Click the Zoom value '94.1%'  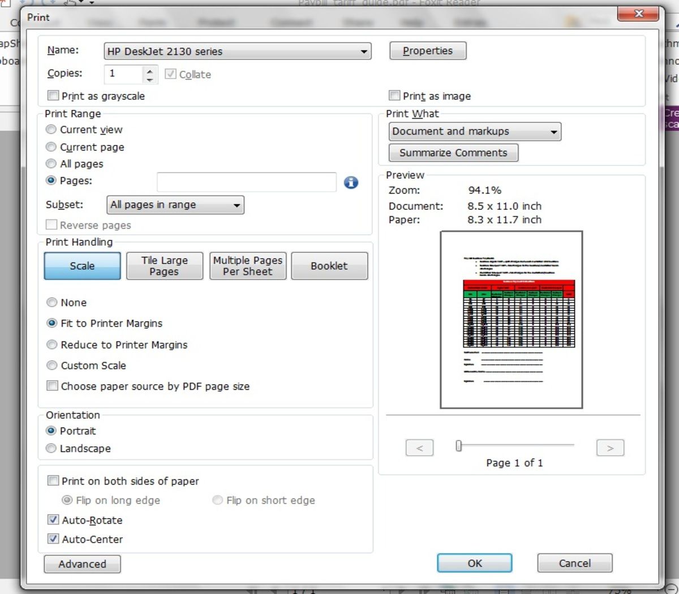485,191
